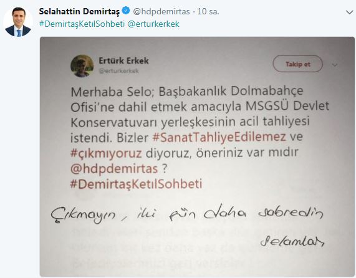Click Ertürk Erkek avatar in embedded image
This screenshot has width=356, height=278.
(x=82, y=66)
